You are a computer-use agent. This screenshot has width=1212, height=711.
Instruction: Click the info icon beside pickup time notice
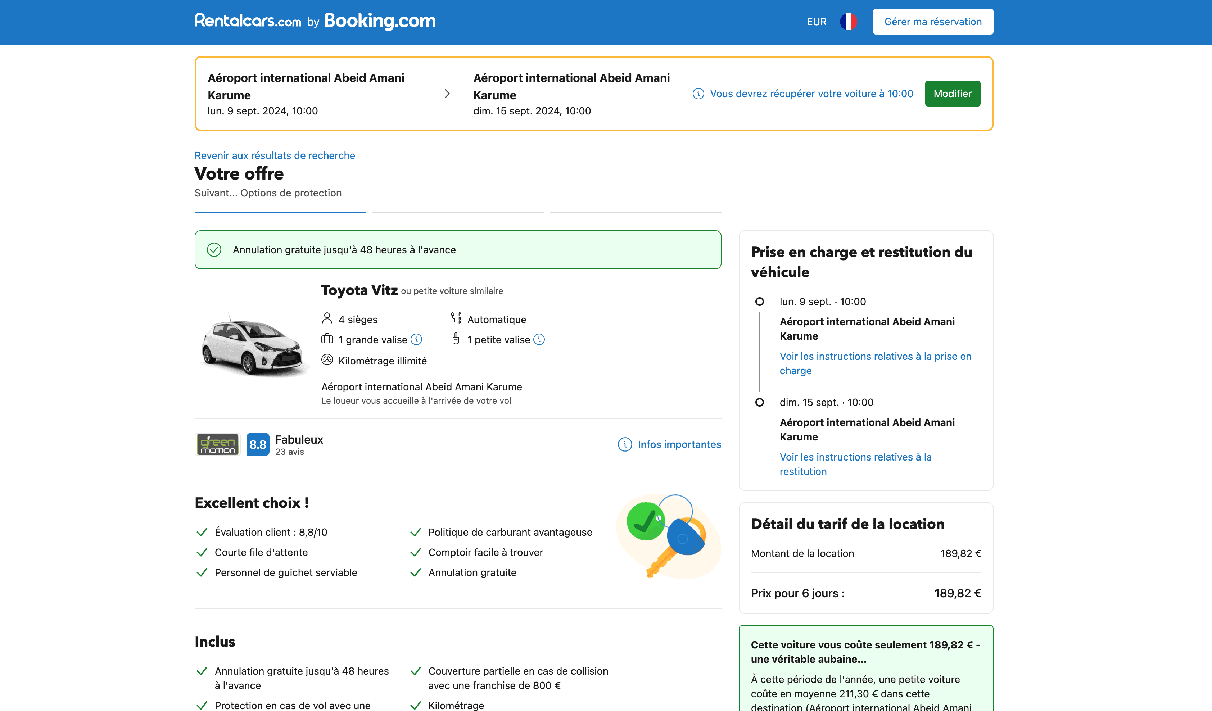(x=698, y=93)
